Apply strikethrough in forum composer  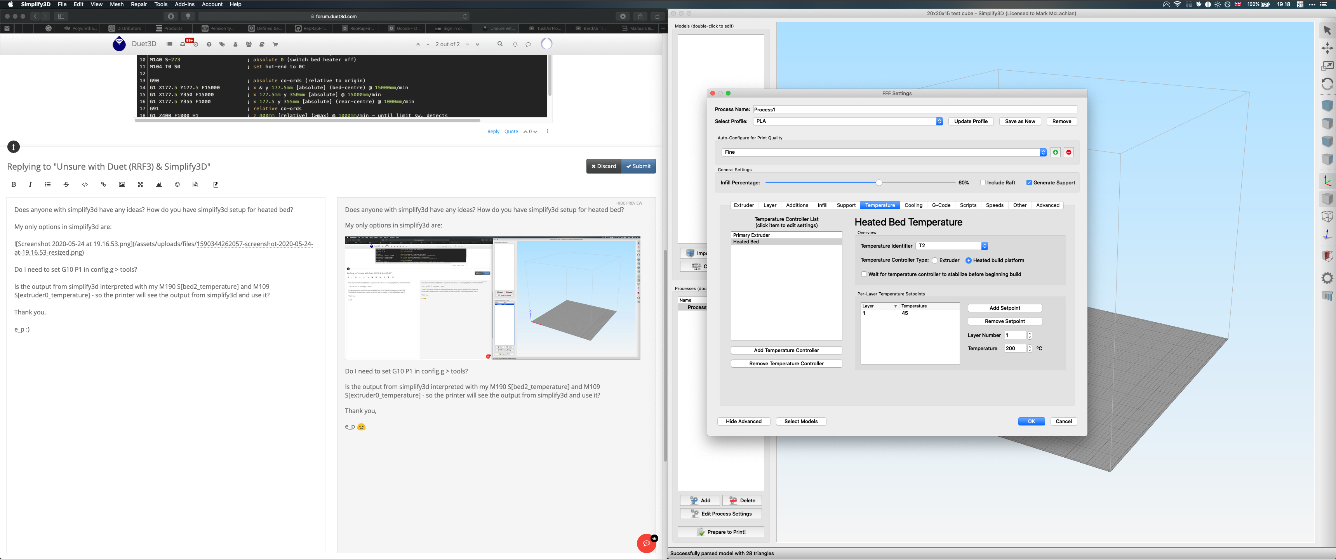coord(66,185)
